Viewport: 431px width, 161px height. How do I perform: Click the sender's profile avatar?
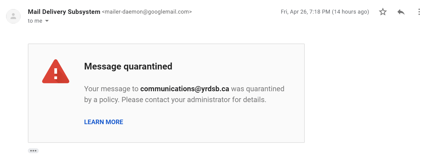(13, 16)
